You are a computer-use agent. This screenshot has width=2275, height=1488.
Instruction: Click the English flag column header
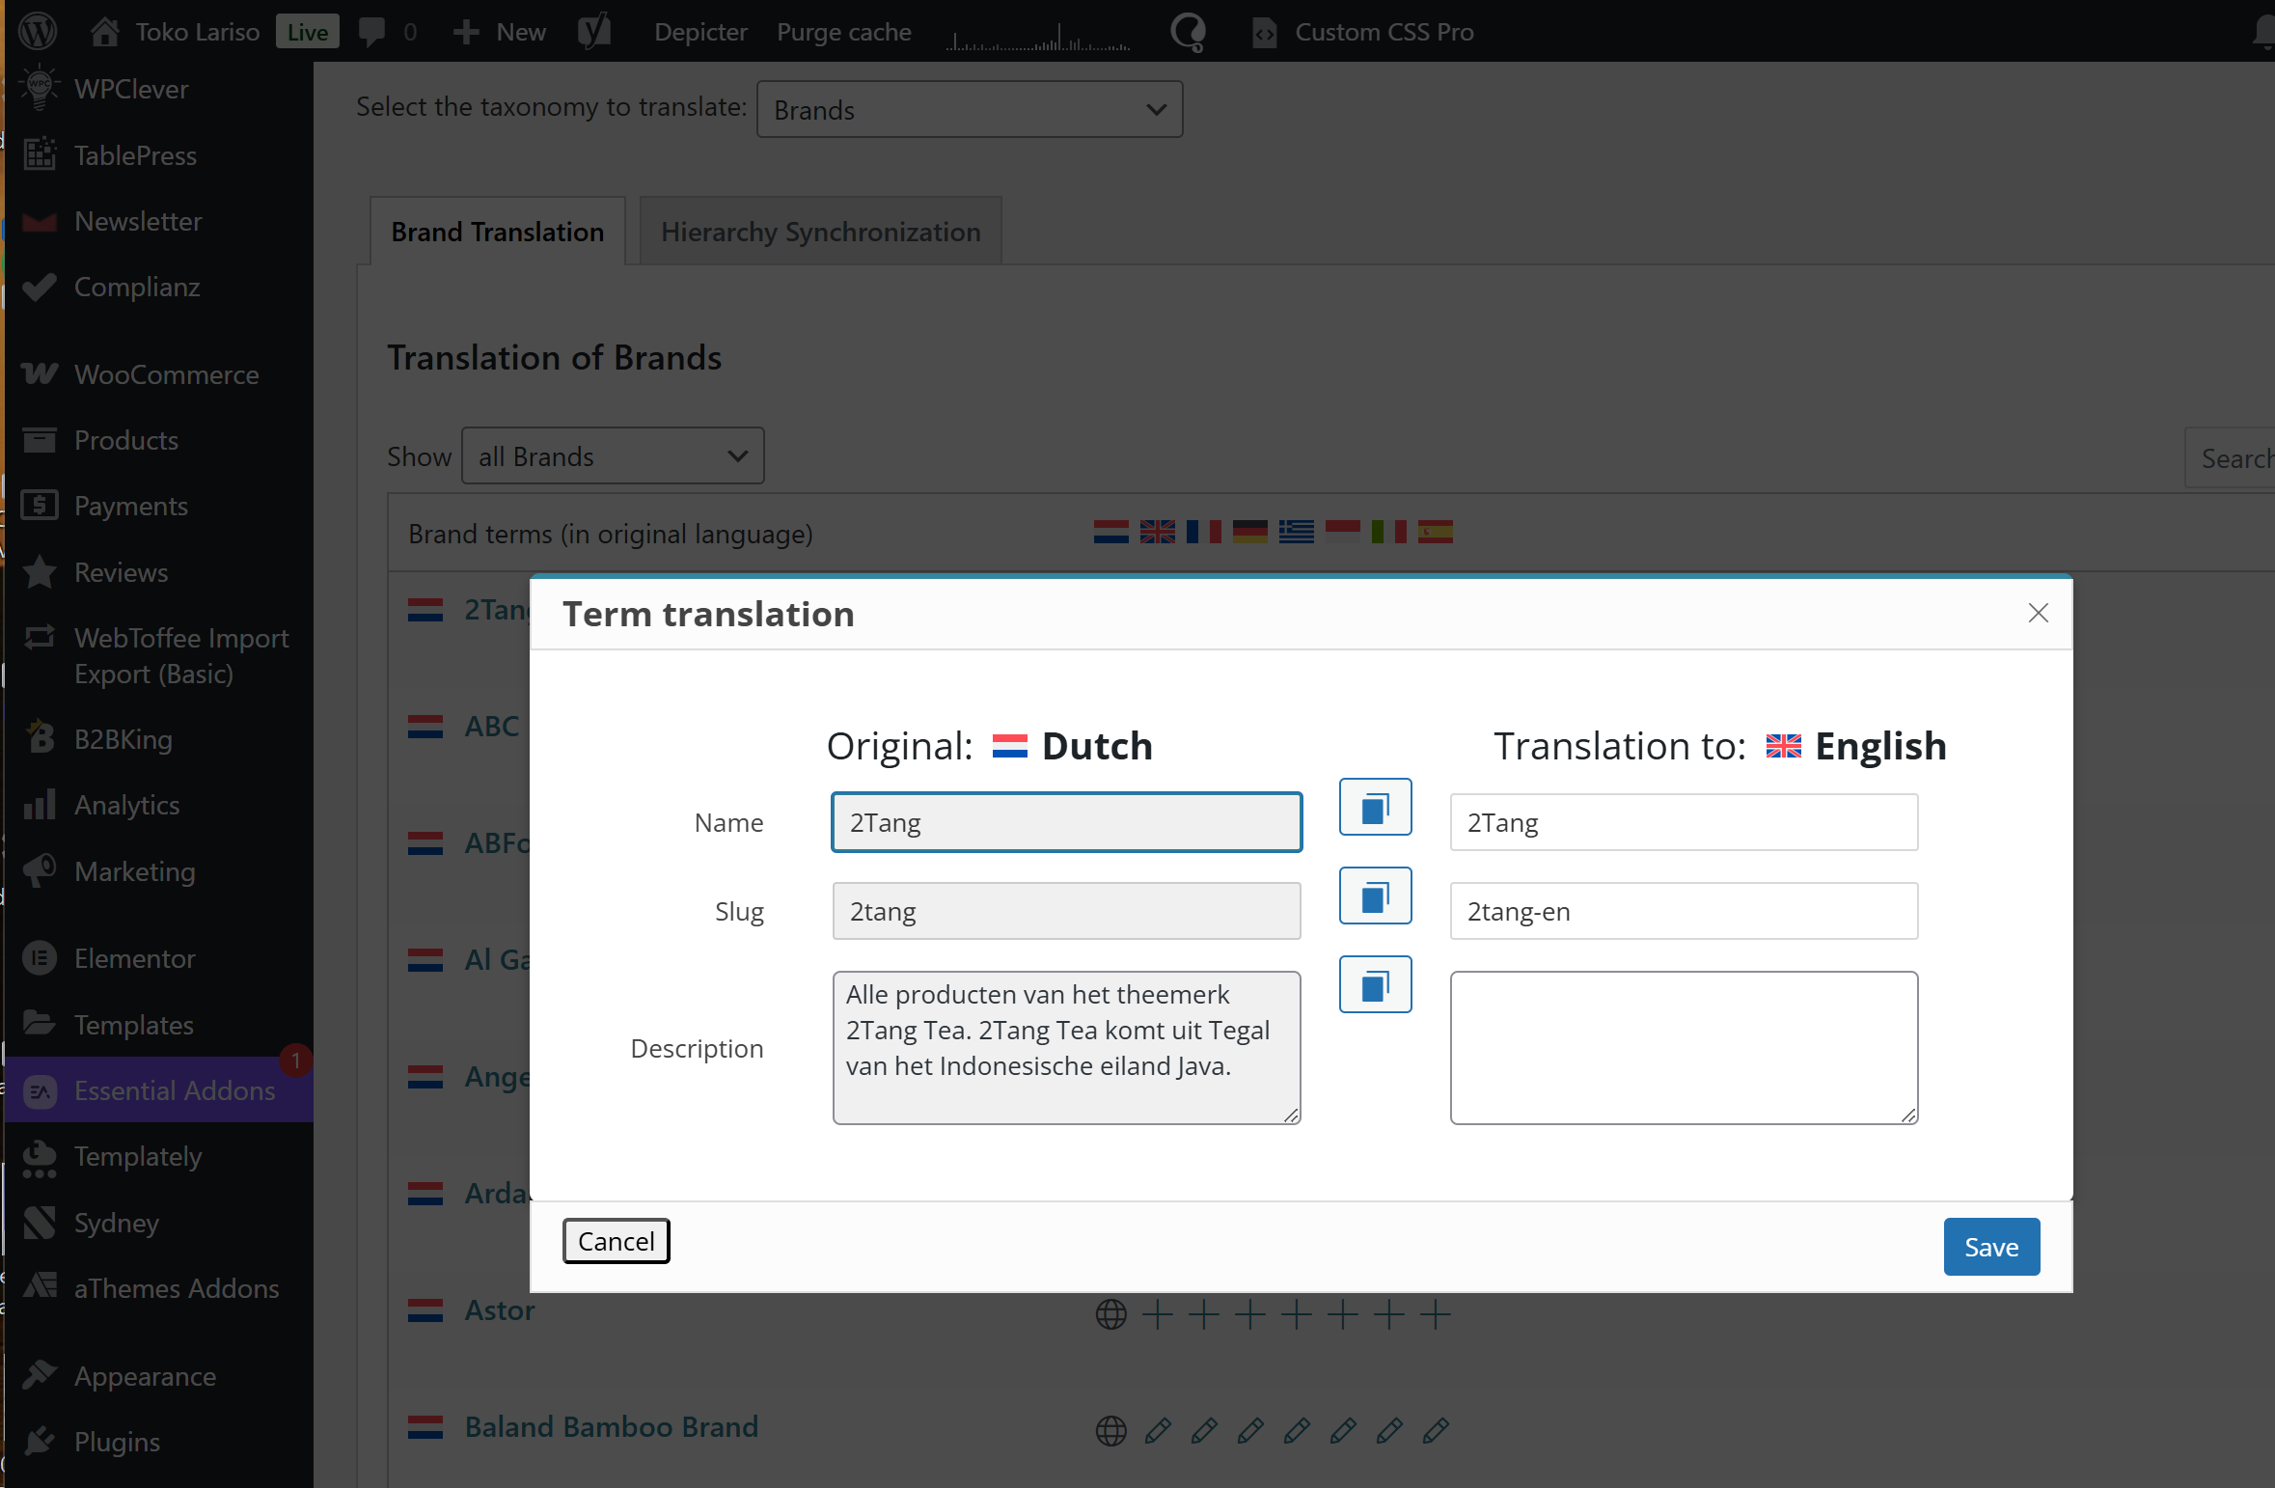pos(1158,532)
